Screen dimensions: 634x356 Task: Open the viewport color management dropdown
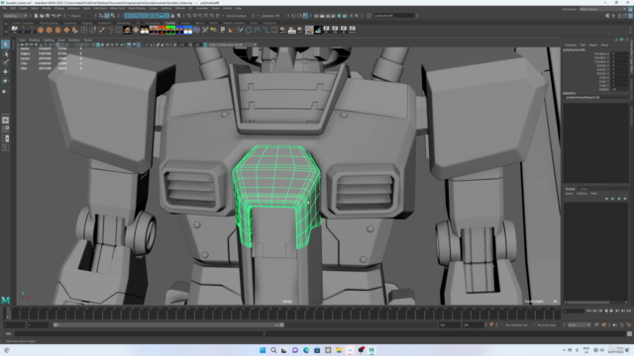point(231,44)
